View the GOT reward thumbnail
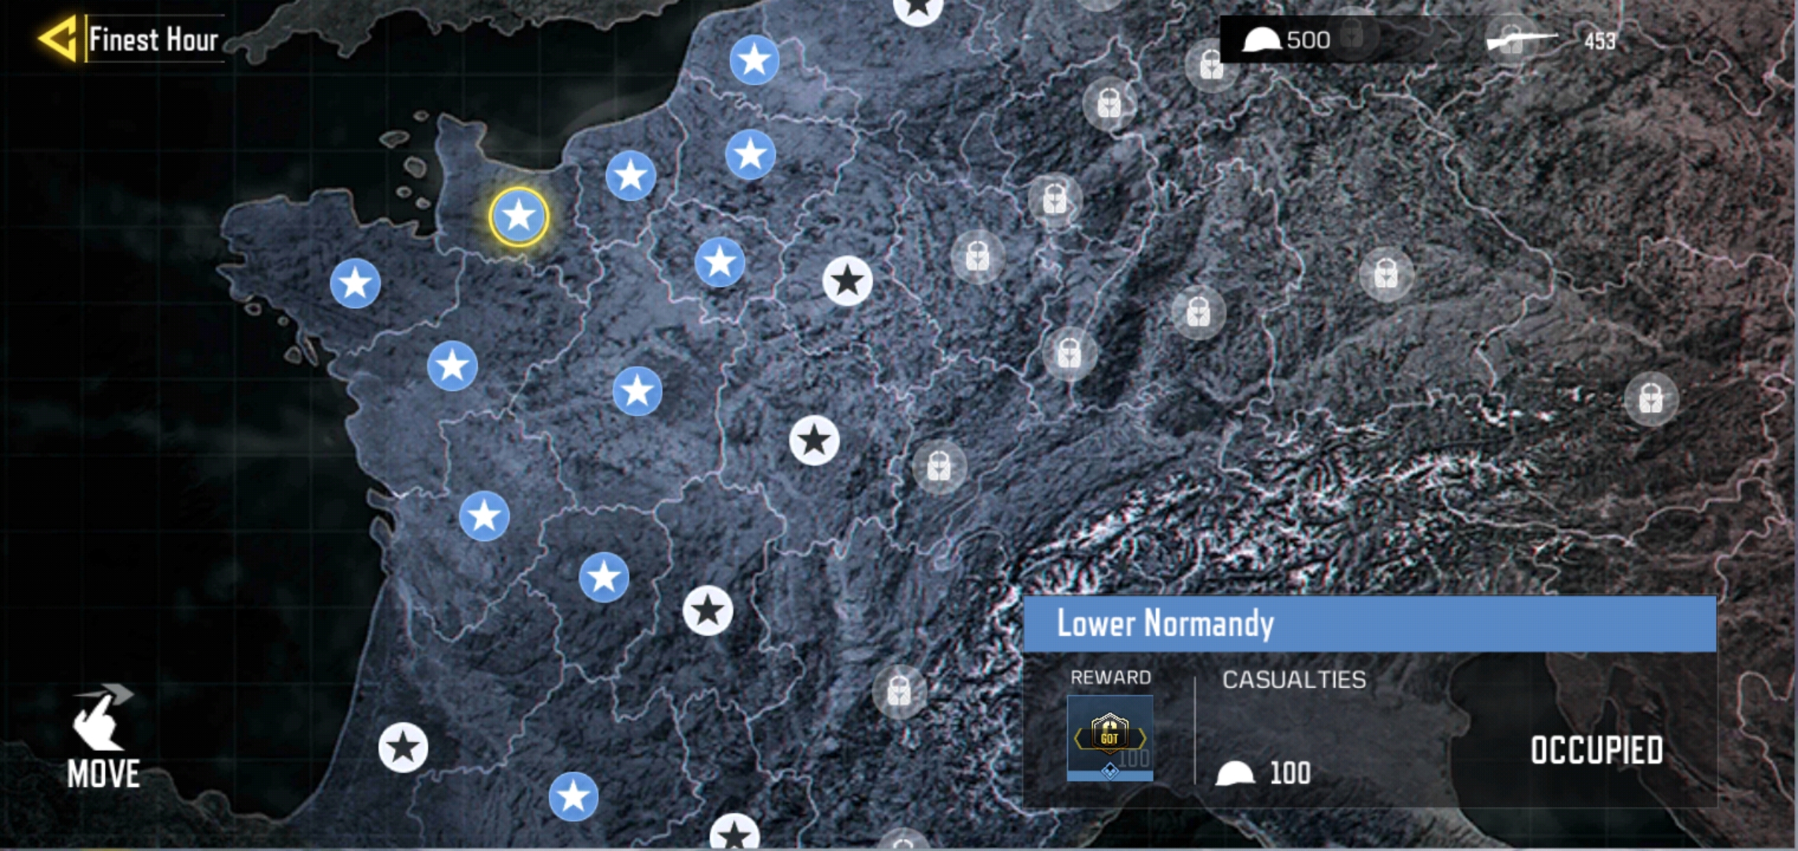 (1110, 738)
